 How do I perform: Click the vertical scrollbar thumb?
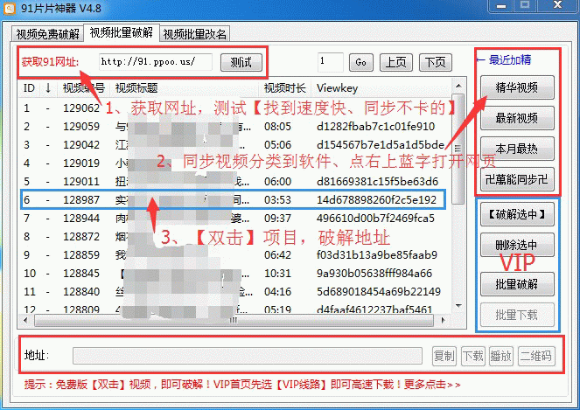[x=458, y=148]
